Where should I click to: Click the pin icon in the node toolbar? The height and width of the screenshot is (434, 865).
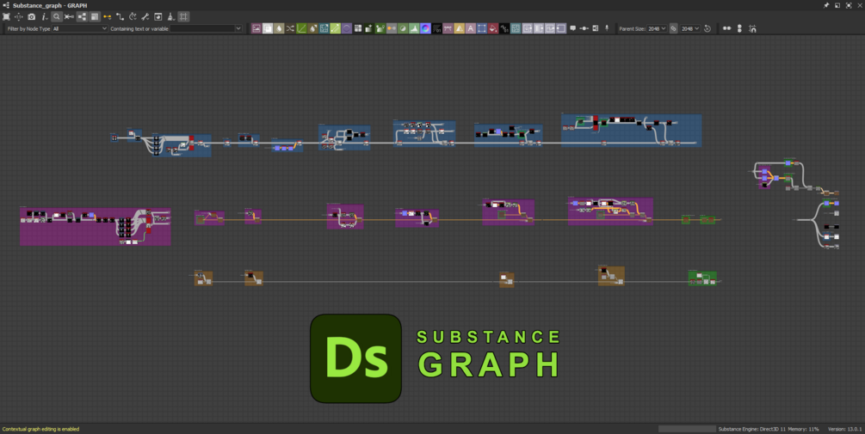click(x=607, y=28)
